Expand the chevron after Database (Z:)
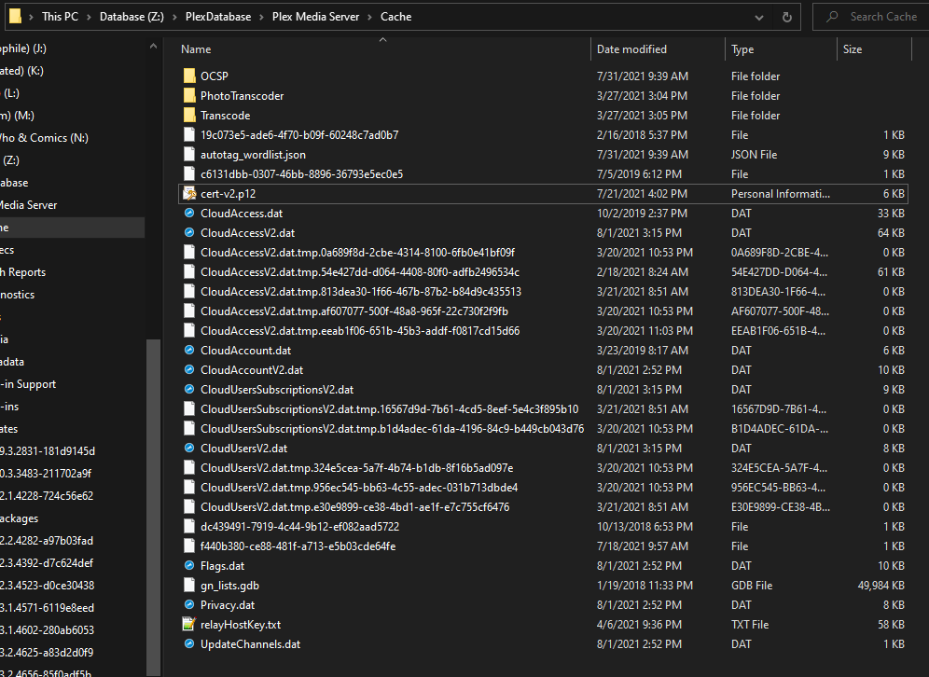The height and width of the screenshot is (677, 929). click(x=174, y=17)
